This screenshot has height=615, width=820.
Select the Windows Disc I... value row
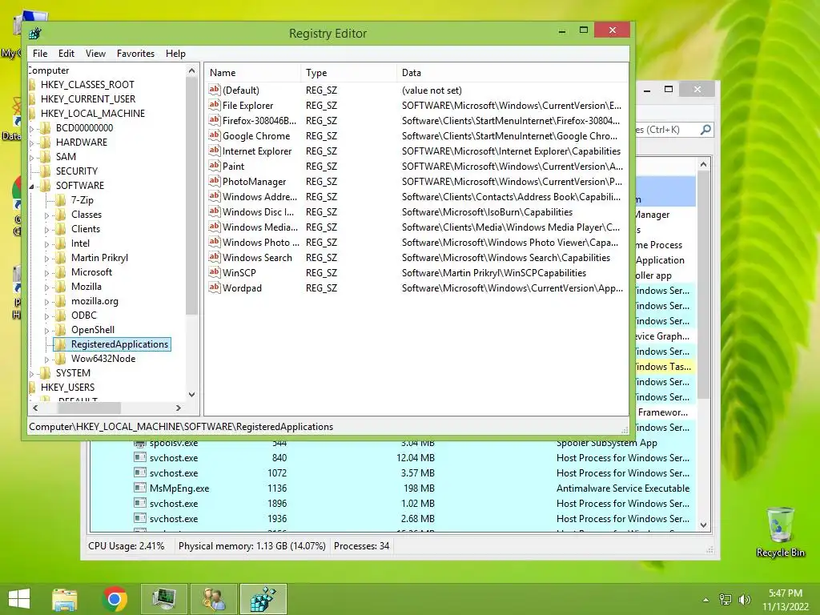(416, 211)
